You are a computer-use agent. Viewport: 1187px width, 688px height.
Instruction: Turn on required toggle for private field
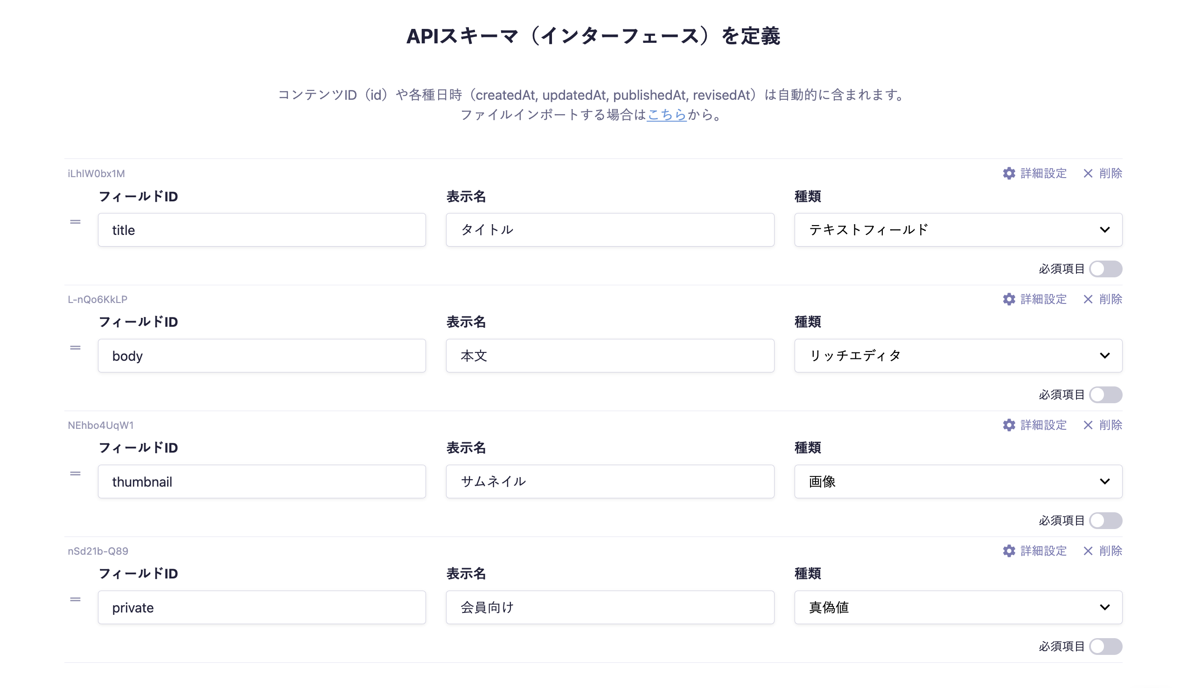click(x=1105, y=646)
